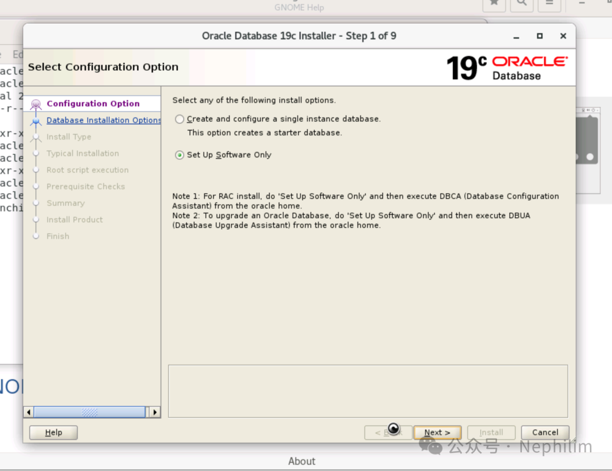The image size is (612, 471).
Task: Click the disabled Install button
Action: point(491,432)
